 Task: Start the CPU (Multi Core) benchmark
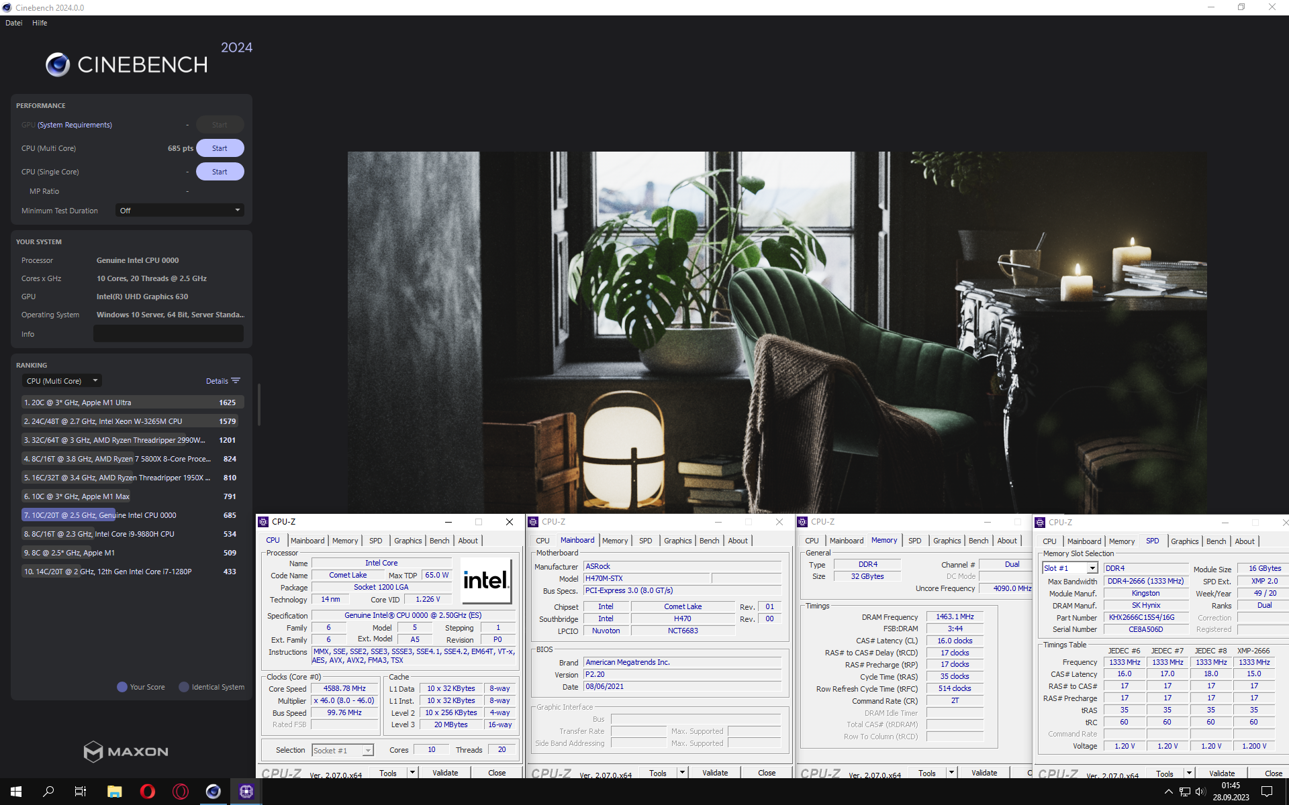[220, 148]
